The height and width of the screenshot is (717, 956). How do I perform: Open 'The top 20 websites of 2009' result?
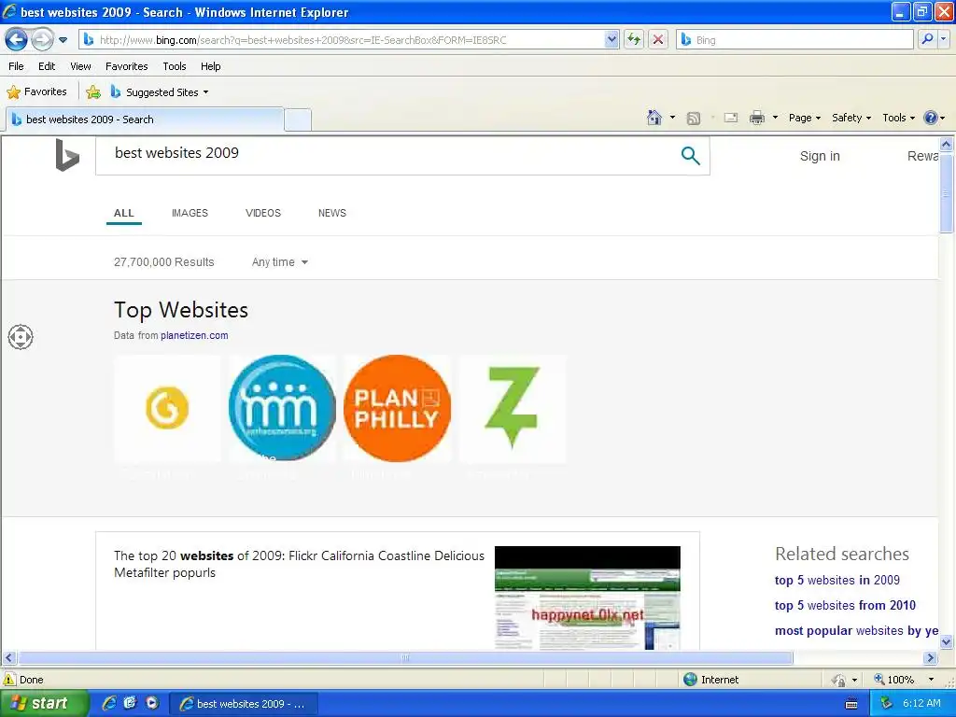(299, 564)
